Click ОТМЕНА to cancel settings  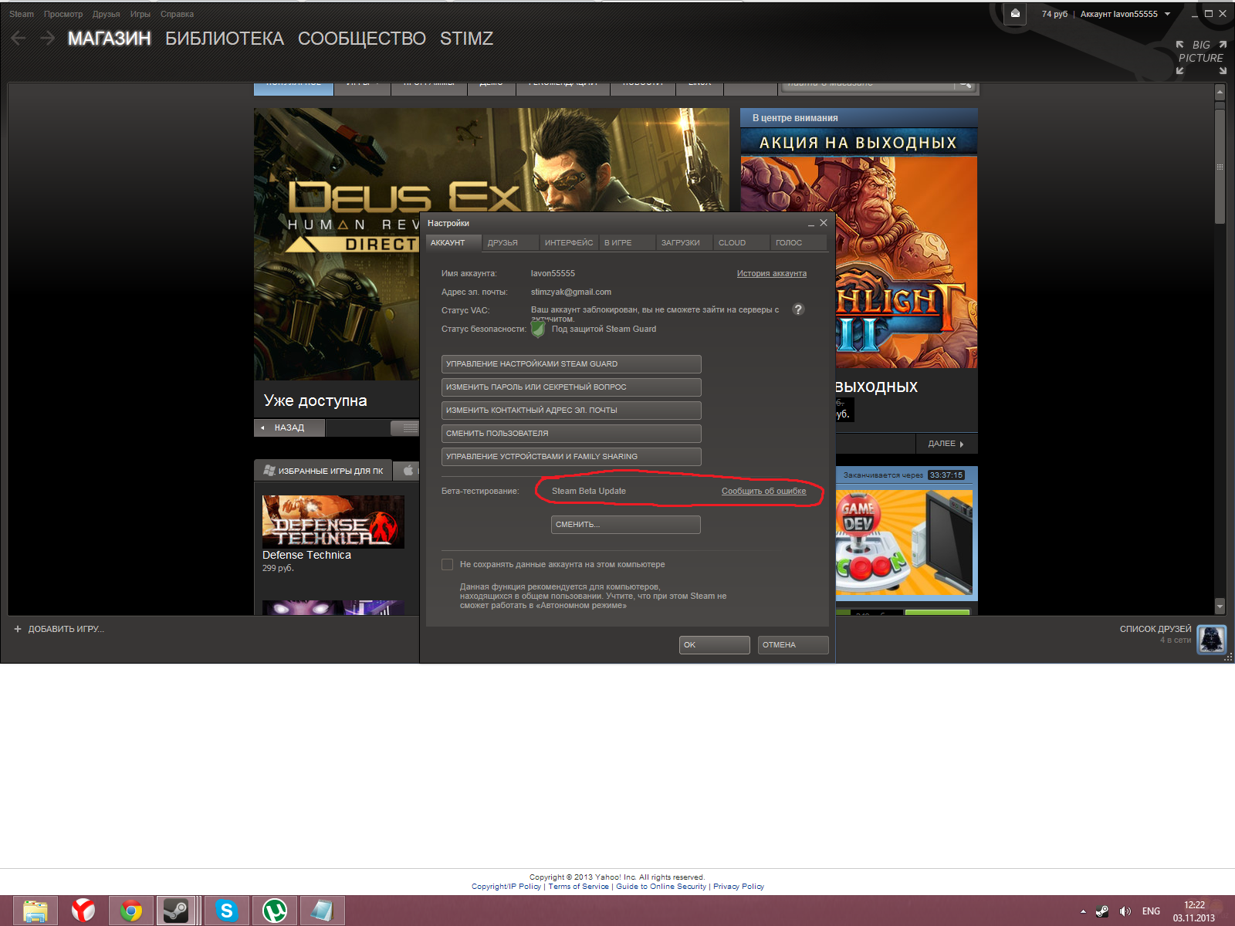pos(793,645)
